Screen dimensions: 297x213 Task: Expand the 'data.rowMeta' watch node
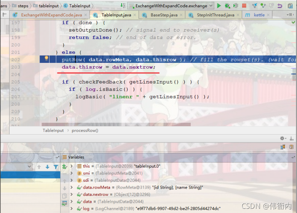point(72,187)
